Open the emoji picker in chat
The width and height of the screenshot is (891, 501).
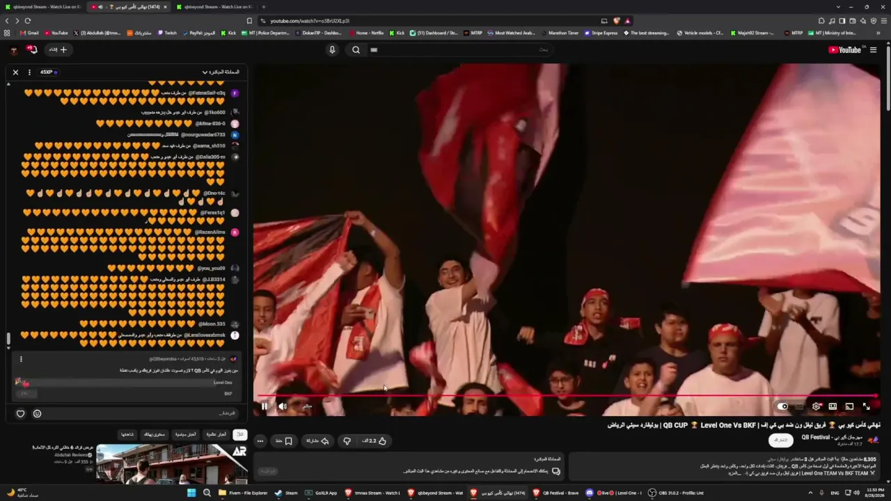pyautogui.click(x=37, y=413)
